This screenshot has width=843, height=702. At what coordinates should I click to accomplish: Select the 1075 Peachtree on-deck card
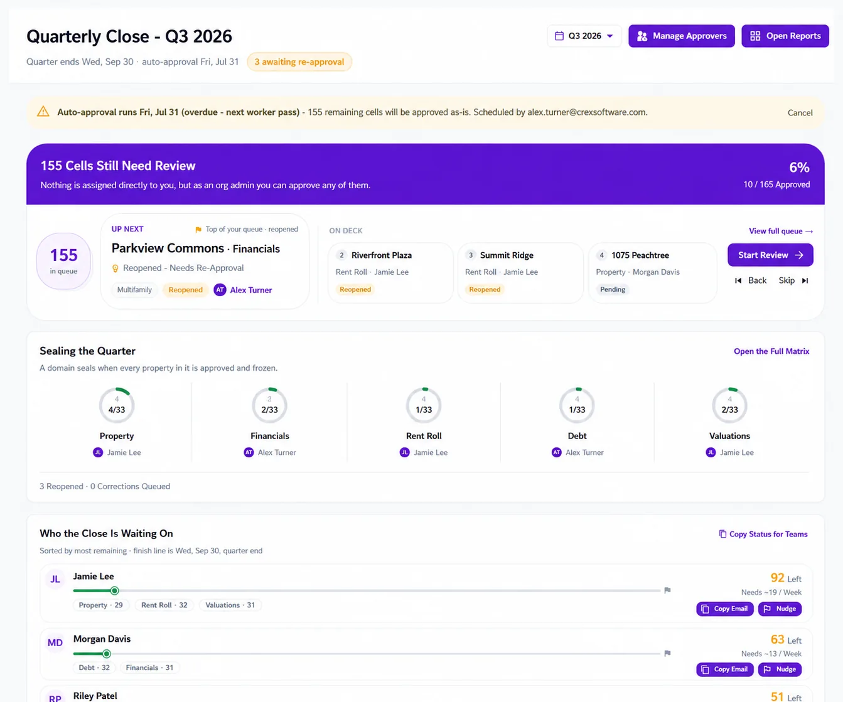click(x=652, y=273)
